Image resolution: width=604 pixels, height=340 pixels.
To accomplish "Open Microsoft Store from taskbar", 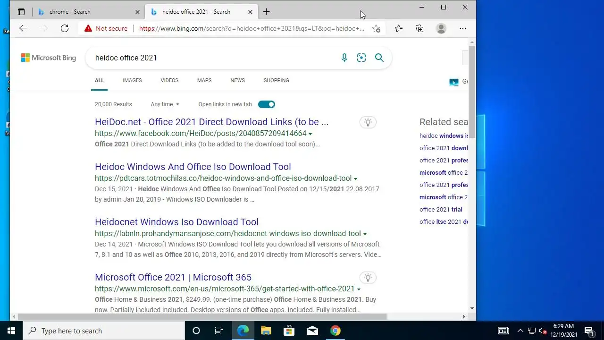I will tap(289, 331).
